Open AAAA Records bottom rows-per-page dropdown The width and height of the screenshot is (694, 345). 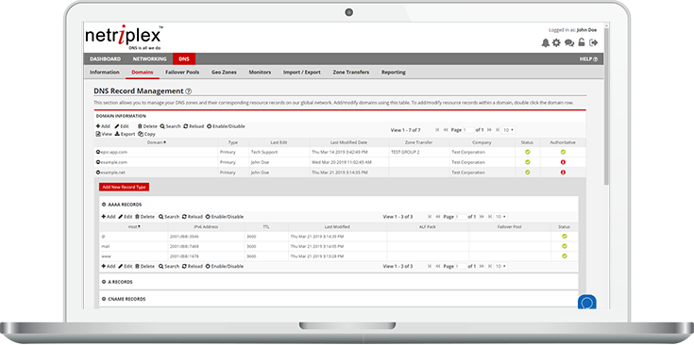(500, 267)
